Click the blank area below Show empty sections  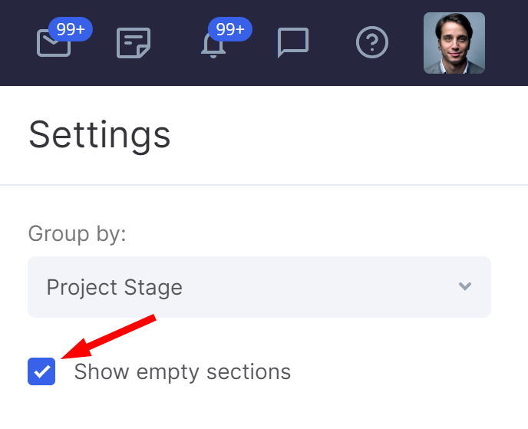pyautogui.click(x=264, y=411)
